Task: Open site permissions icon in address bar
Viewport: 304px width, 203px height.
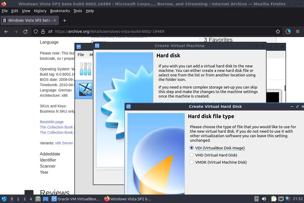Action: pyautogui.click(x=50, y=31)
